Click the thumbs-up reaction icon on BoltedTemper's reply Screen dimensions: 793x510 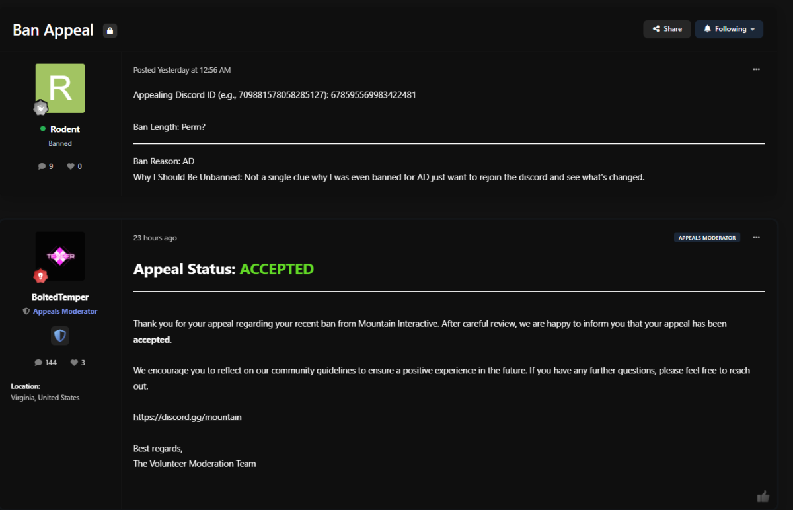tap(763, 496)
